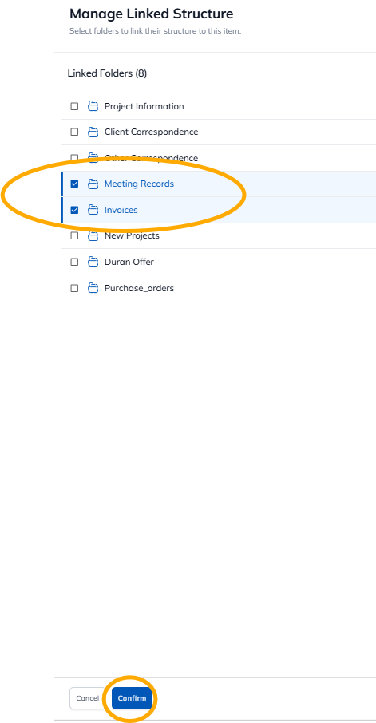Click the Linked Folders (8) heading
376x723 pixels.
click(x=108, y=73)
